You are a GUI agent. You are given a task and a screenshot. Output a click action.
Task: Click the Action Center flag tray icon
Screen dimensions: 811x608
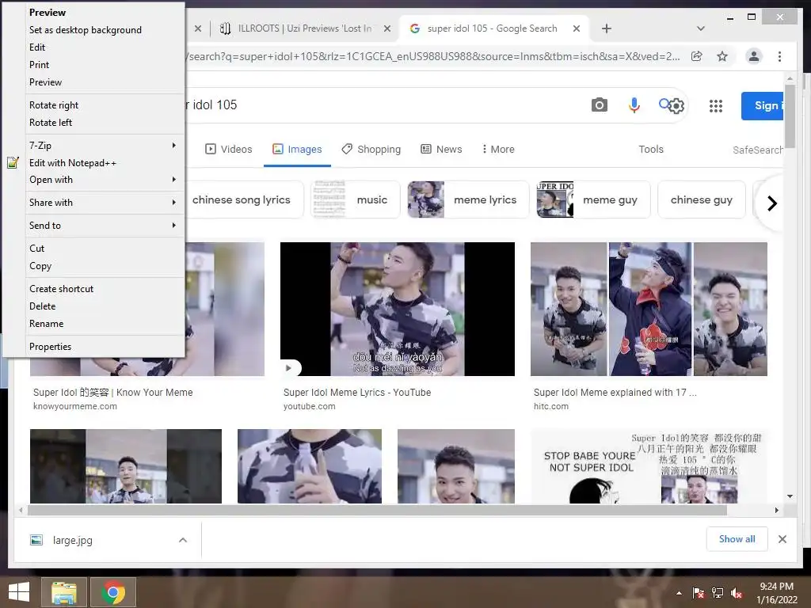tap(698, 593)
